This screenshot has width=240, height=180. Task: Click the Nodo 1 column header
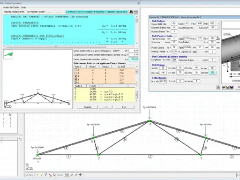tap(93, 67)
